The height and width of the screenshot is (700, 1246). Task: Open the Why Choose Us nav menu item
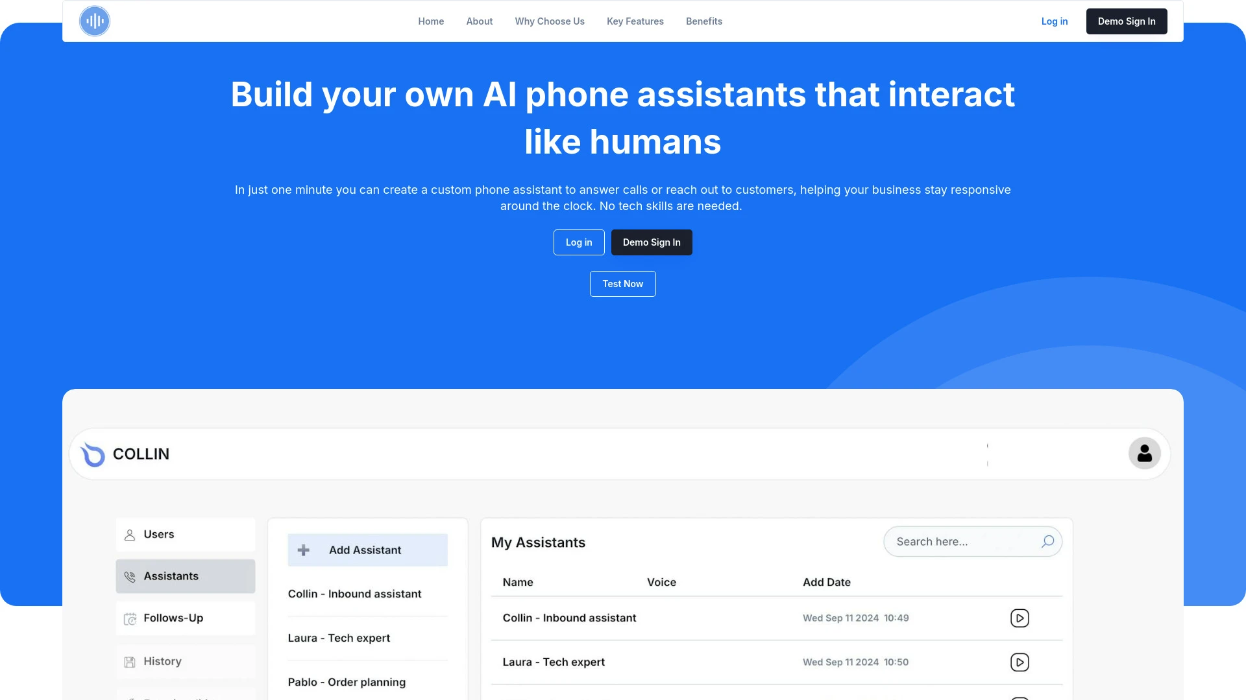click(x=550, y=21)
